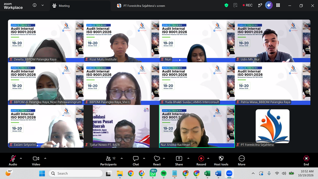Open the Windows Start menu

click(x=42, y=173)
